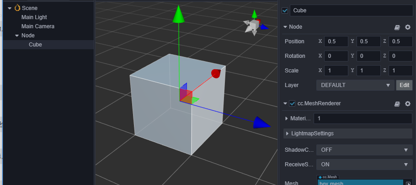
Task: Open Node component gear settings
Action: 408,27
